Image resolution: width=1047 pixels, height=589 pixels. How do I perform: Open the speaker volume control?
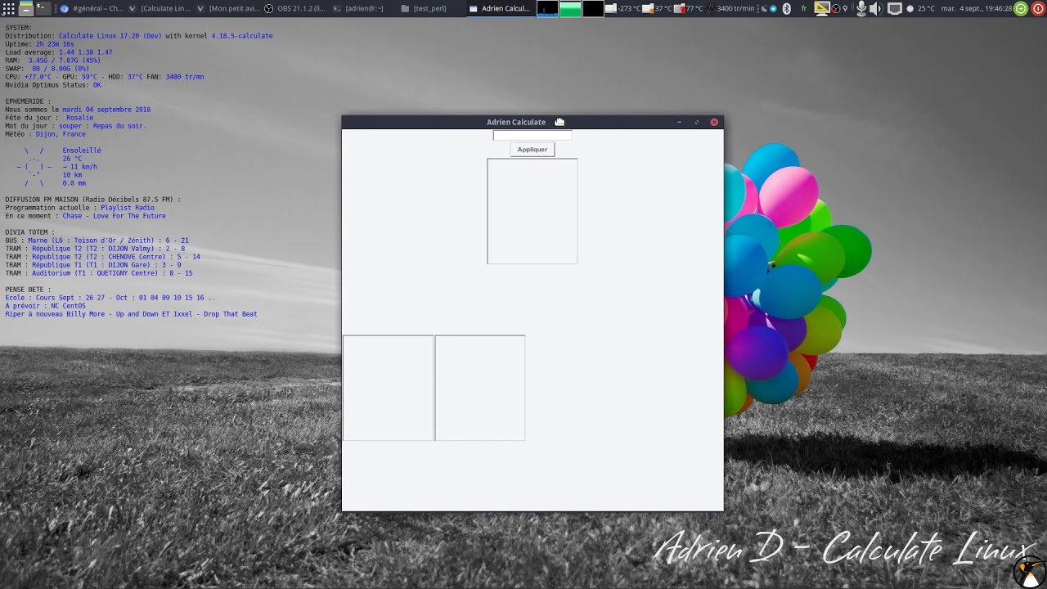tap(875, 8)
